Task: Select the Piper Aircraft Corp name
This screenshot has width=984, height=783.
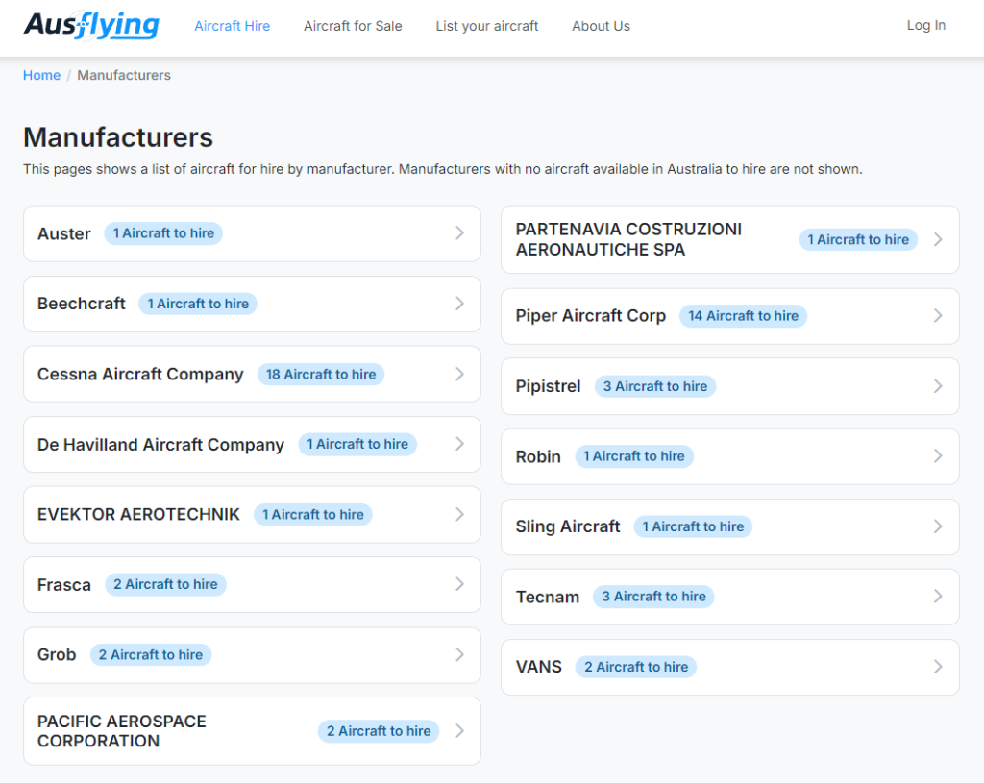Action: [591, 315]
